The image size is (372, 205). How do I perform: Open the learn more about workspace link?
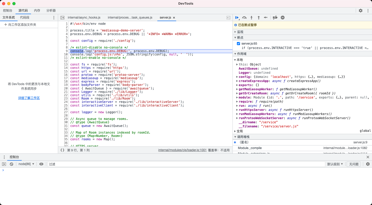(29, 98)
